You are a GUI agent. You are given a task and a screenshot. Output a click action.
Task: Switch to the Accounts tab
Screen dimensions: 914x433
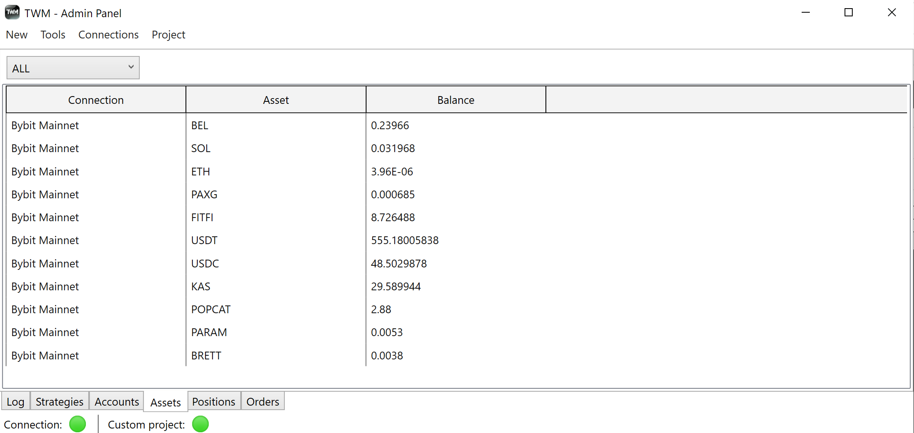tap(117, 402)
